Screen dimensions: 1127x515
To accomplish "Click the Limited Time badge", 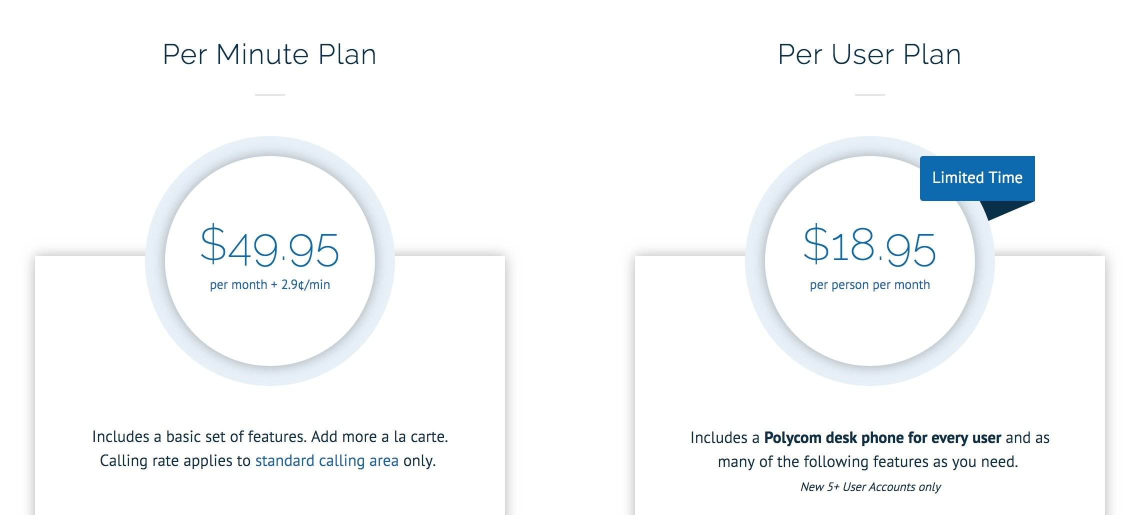I will pos(977,178).
